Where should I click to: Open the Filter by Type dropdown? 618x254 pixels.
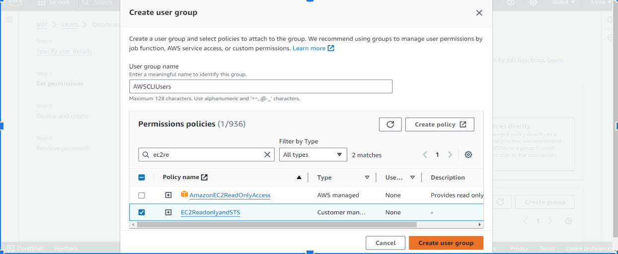[x=313, y=155]
